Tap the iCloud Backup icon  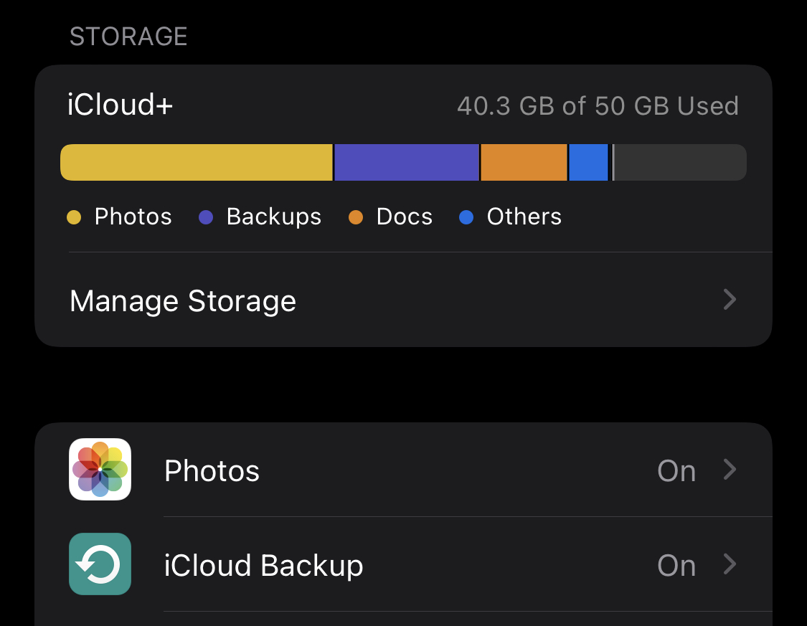pos(100,564)
